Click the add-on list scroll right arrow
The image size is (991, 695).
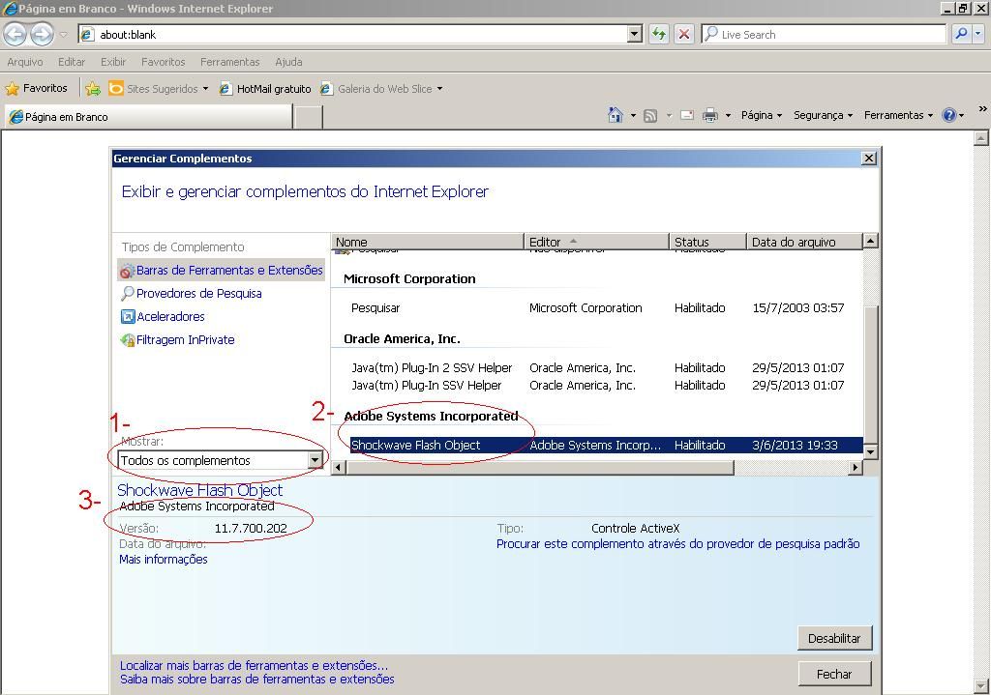click(x=856, y=467)
